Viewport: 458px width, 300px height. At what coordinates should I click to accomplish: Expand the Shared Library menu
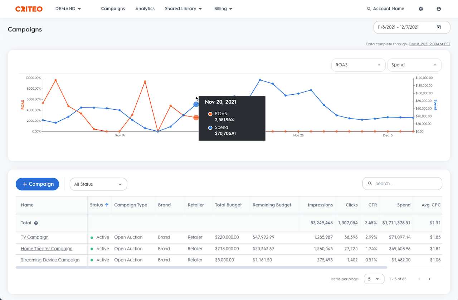pos(183,9)
